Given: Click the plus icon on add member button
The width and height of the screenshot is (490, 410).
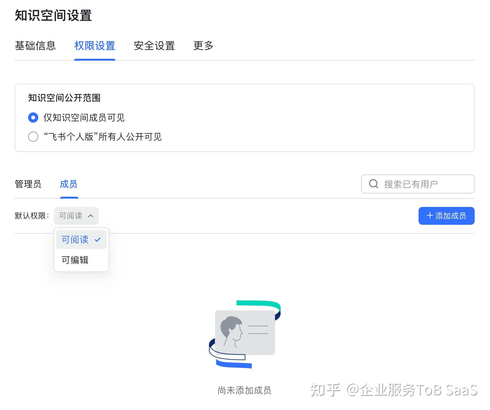Looking at the screenshot, I should tap(430, 216).
